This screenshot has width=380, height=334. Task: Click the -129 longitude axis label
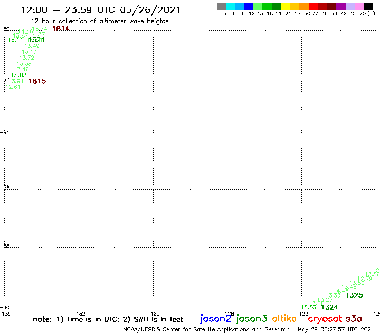pos(153,314)
